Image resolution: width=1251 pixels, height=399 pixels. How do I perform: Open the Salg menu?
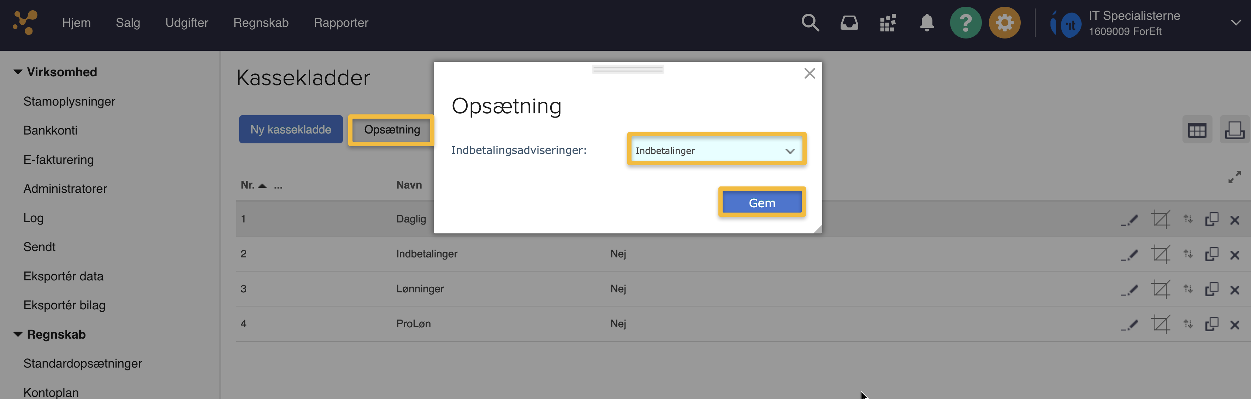[128, 23]
